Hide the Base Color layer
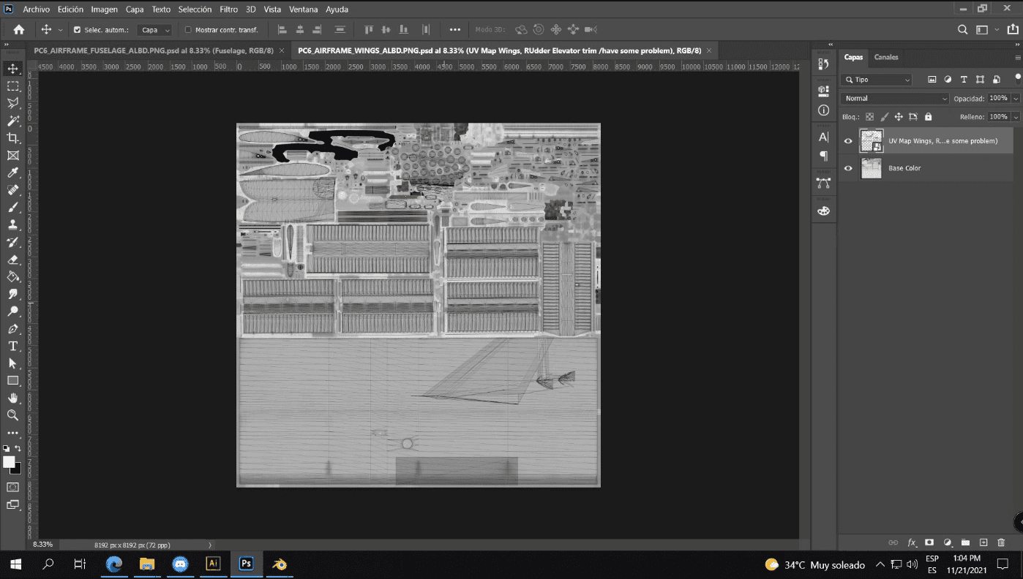Viewport: 1023px width, 579px height. coord(848,168)
